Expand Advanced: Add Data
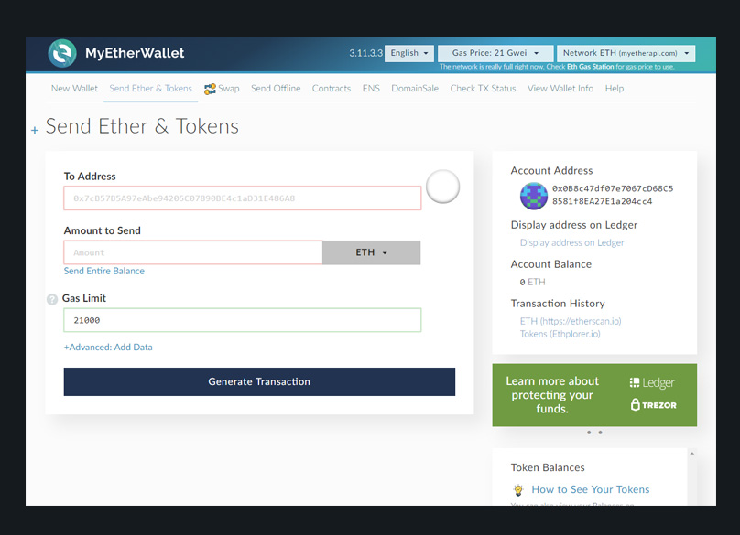 (x=108, y=348)
